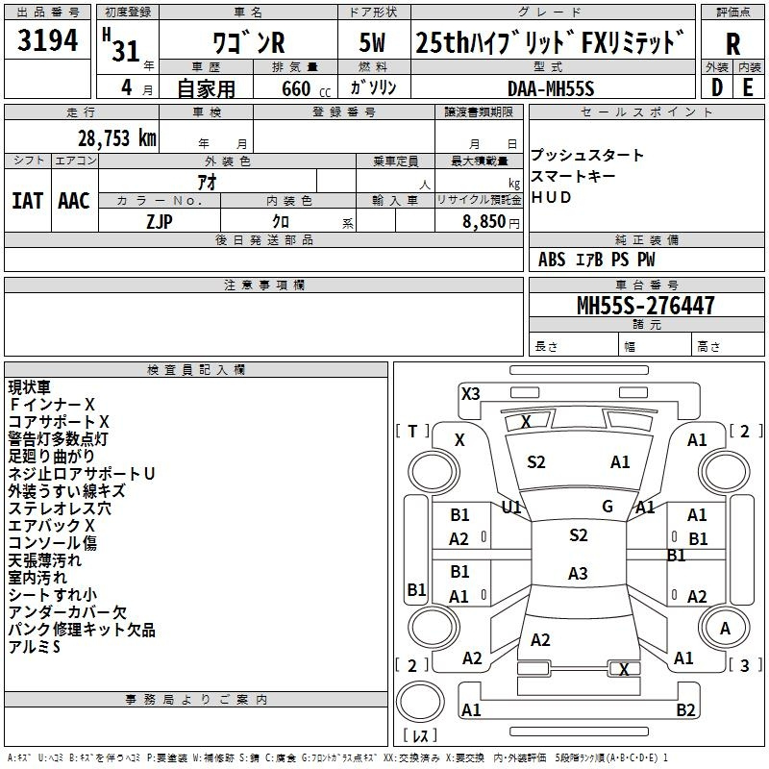Click the HUD sales point entry
769x769 pixels.
coord(551,197)
